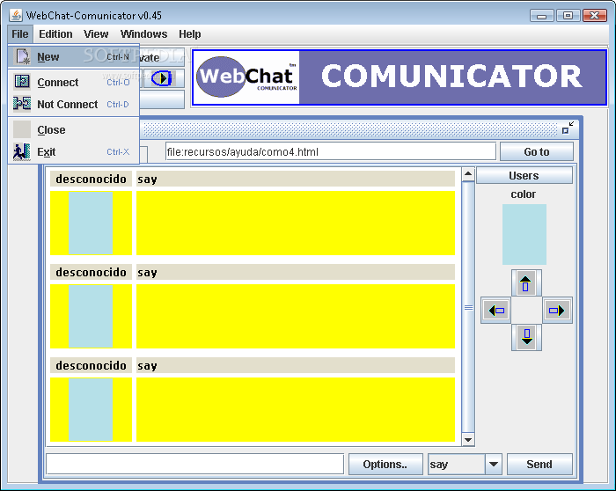The width and height of the screenshot is (616, 491).
Task: Choose Exit from the File menu
Action: tap(73, 151)
